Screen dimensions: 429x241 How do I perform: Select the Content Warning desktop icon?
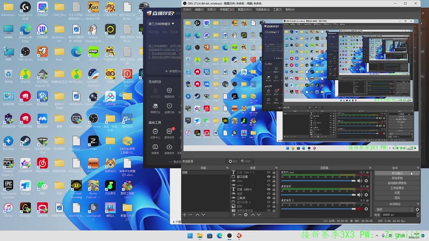click(76, 189)
